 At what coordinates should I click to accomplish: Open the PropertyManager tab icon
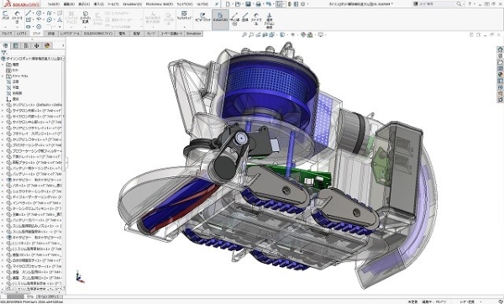click(16, 45)
